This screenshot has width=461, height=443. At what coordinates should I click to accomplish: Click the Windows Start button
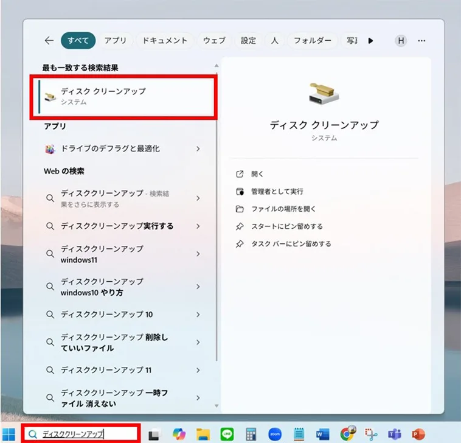point(9,434)
